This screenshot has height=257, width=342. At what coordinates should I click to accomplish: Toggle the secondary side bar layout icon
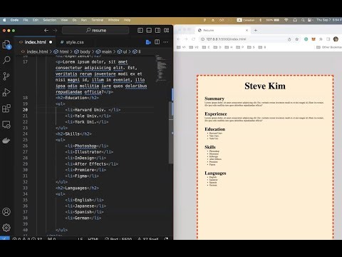pyautogui.click(x=157, y=31)
